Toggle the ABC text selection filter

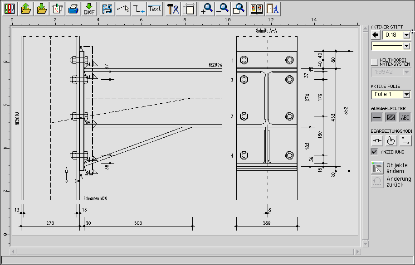[x=405, y=117]
